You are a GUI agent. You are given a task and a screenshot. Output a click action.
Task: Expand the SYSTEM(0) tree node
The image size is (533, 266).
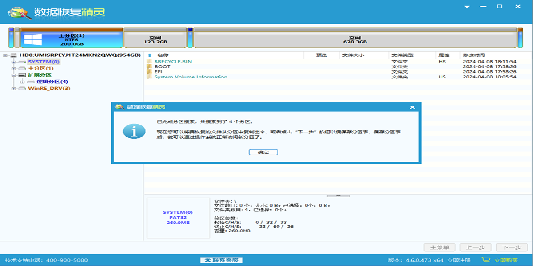14,62
